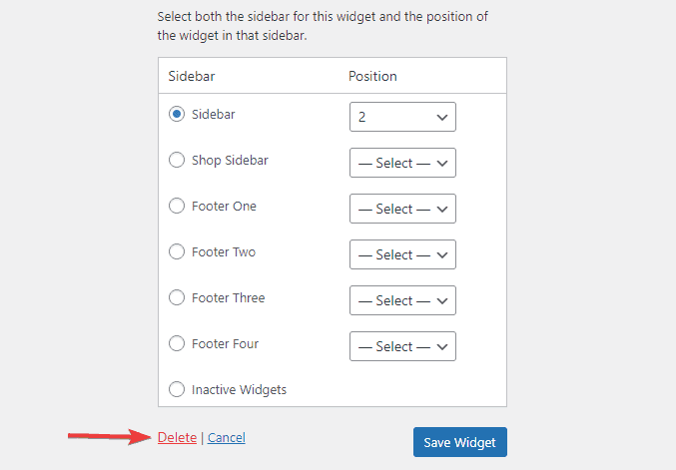Pick the Footer Two radio option
The width and height of the screenshot is (676, 470).
[177, 251]
